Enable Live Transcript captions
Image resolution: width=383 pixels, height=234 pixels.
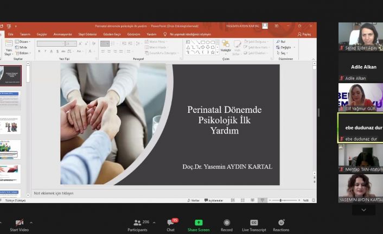coord(254,223)
